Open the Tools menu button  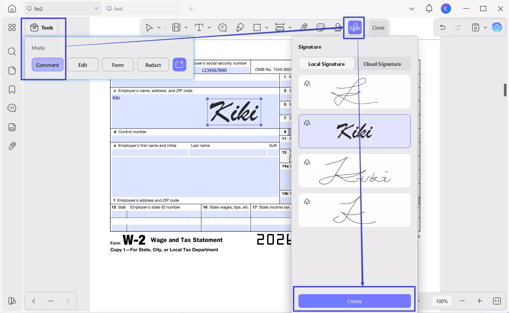click(x=42, y=27)
